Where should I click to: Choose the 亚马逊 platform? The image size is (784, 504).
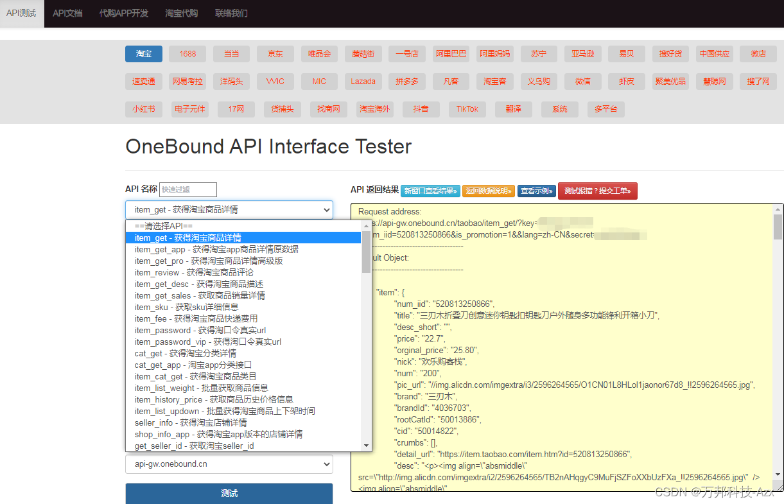(583, 54)
